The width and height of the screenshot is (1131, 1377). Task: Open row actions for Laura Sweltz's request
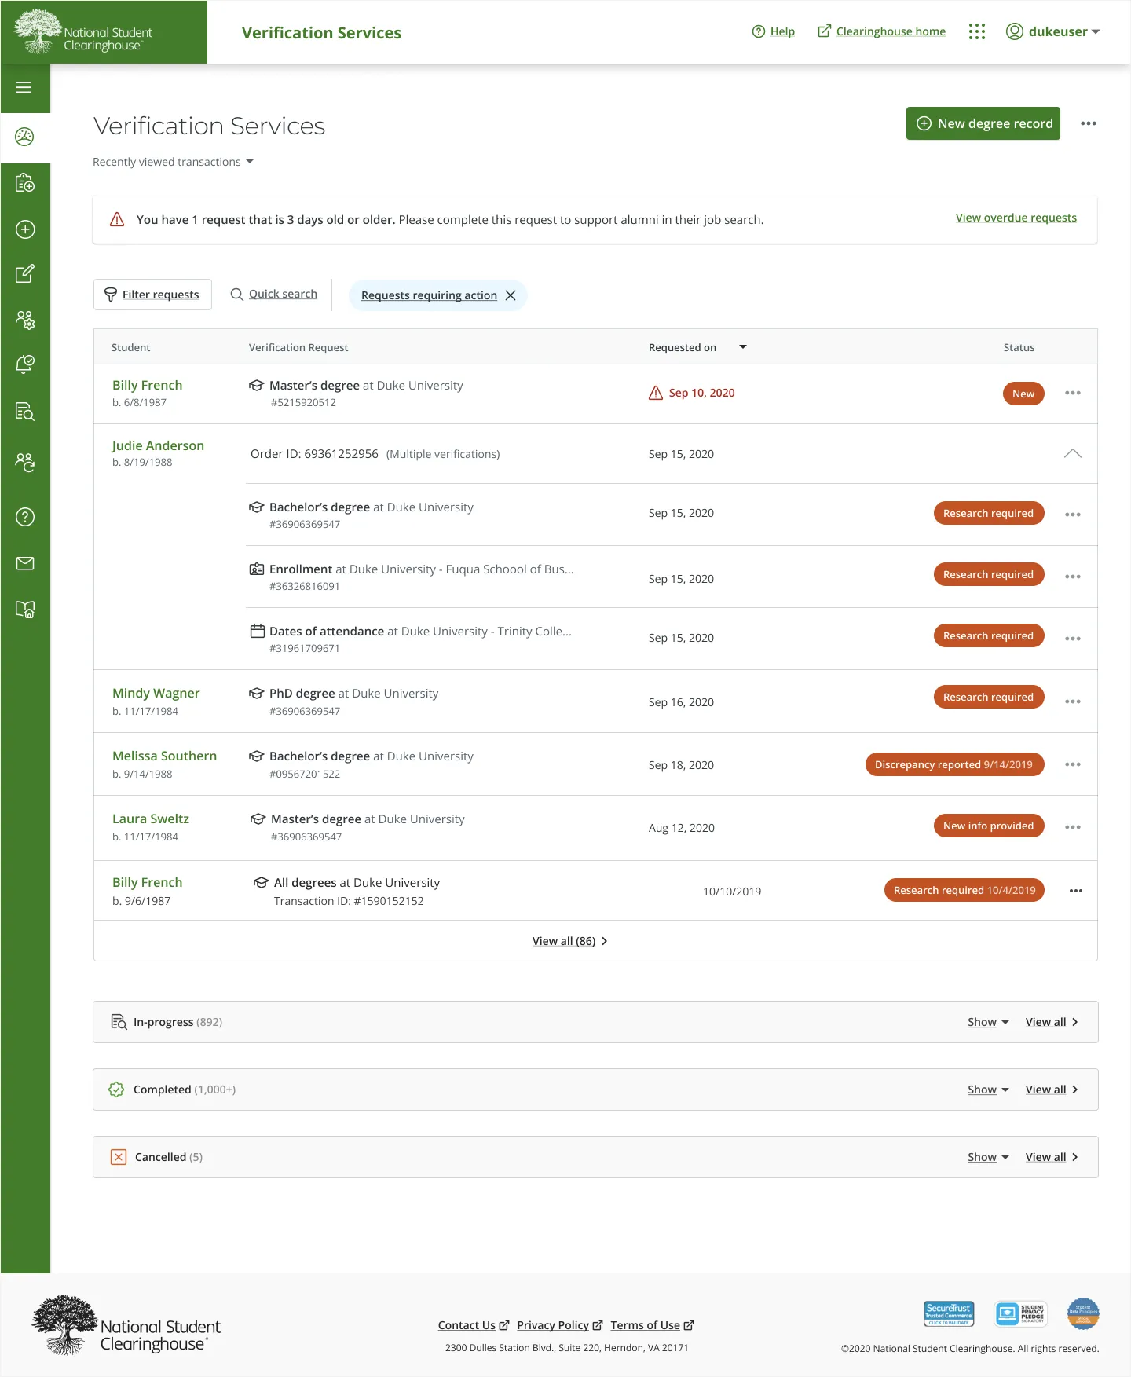point(1073,827)
